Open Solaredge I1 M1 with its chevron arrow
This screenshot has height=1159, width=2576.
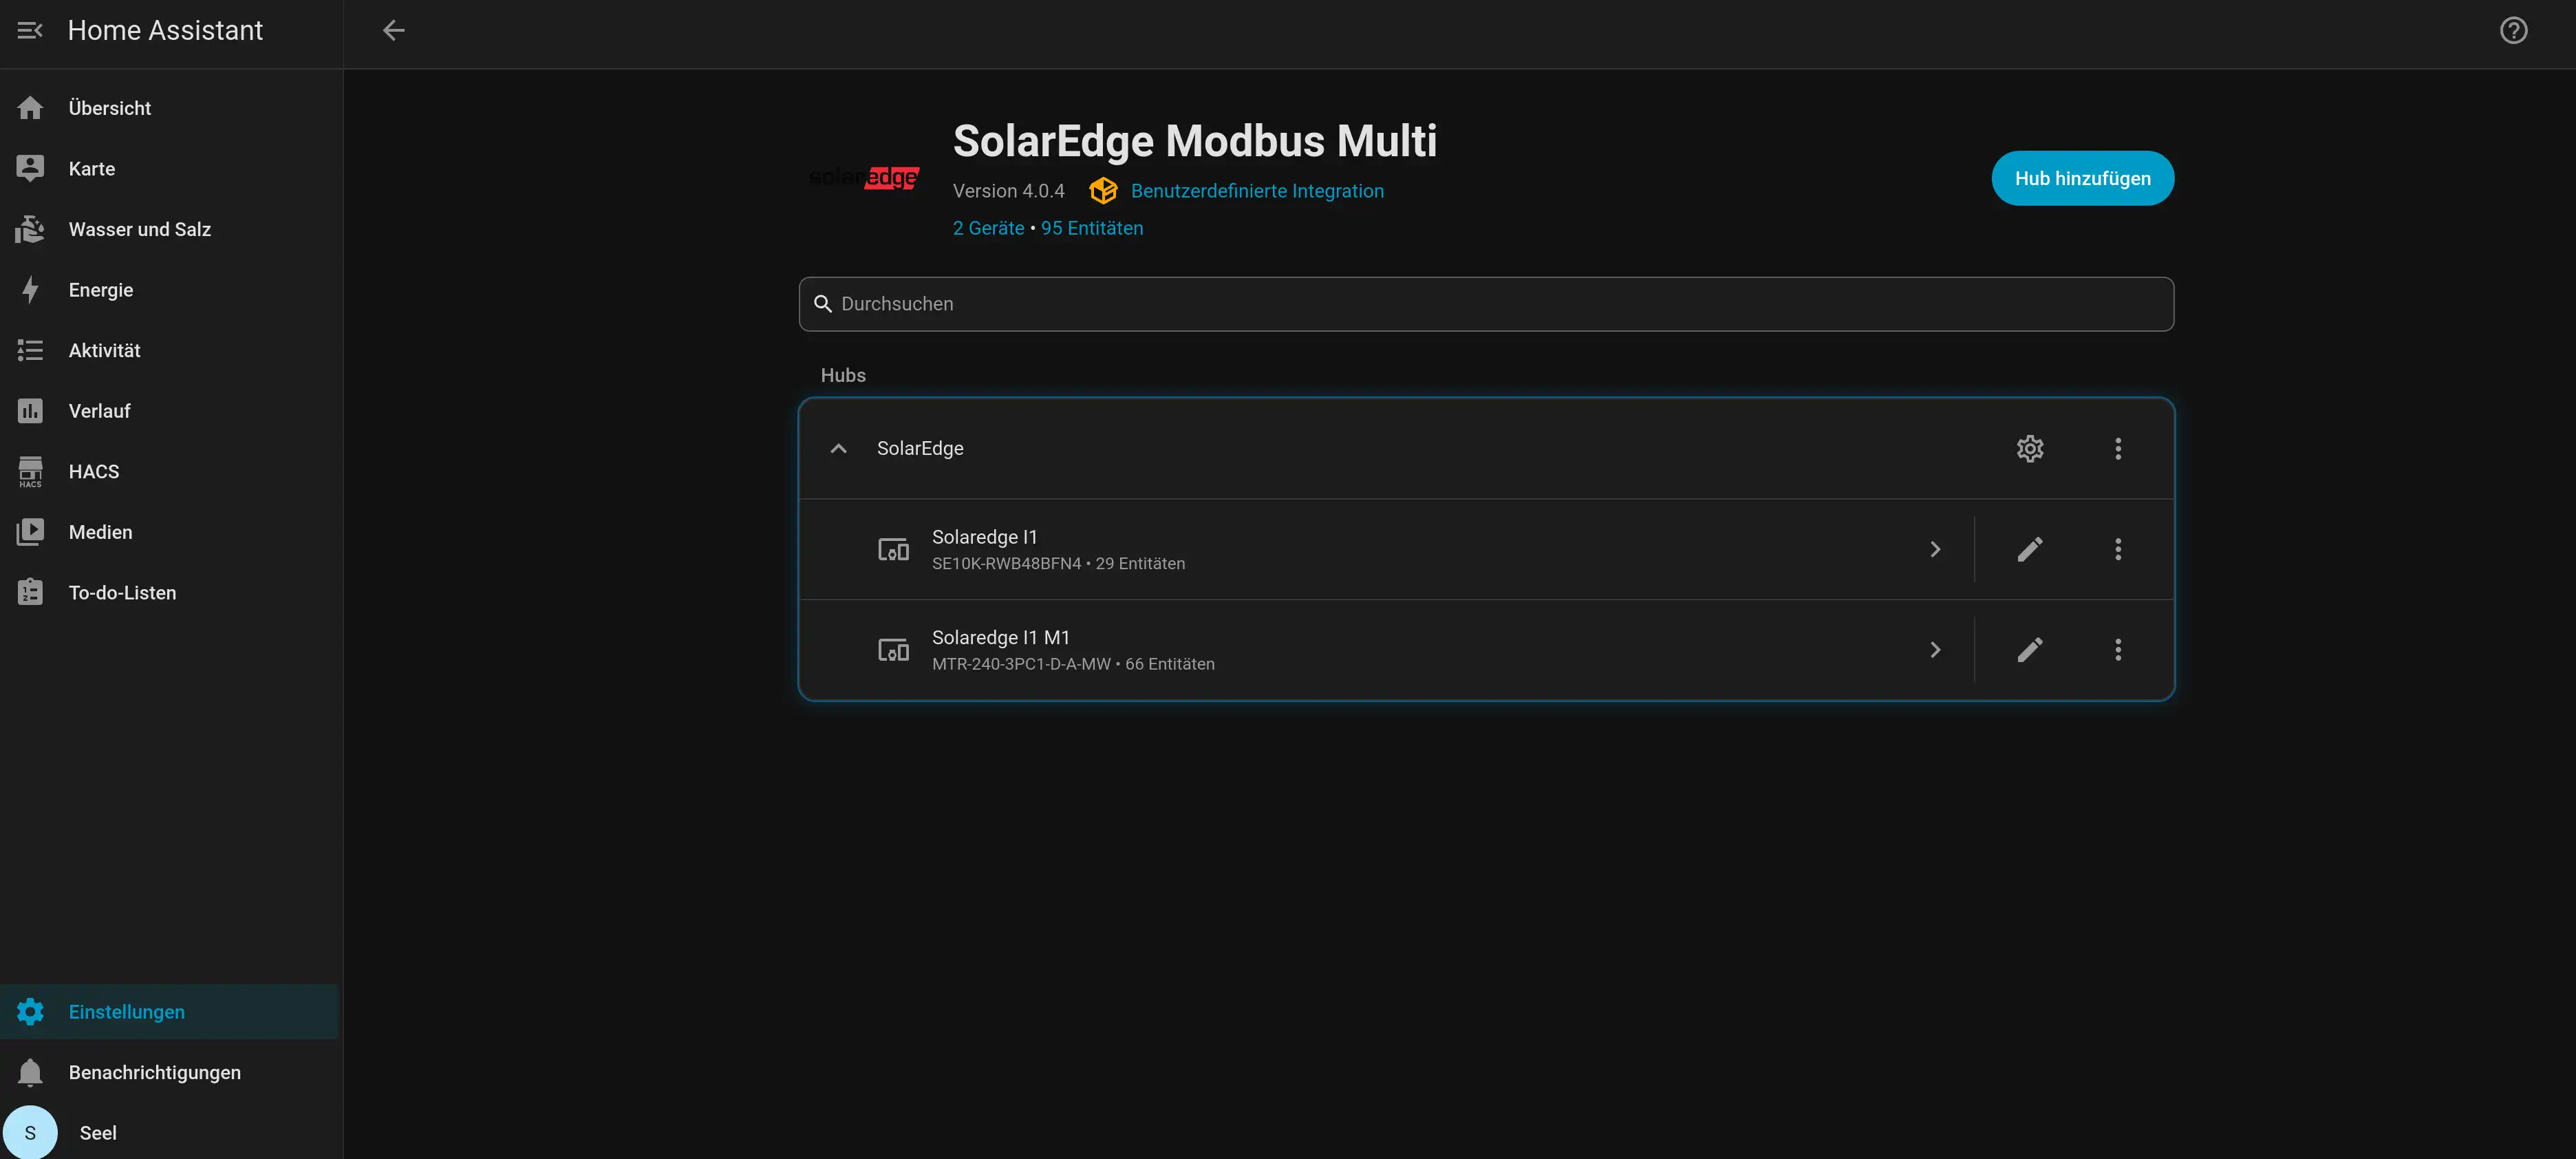click(x=1935, y=650)
